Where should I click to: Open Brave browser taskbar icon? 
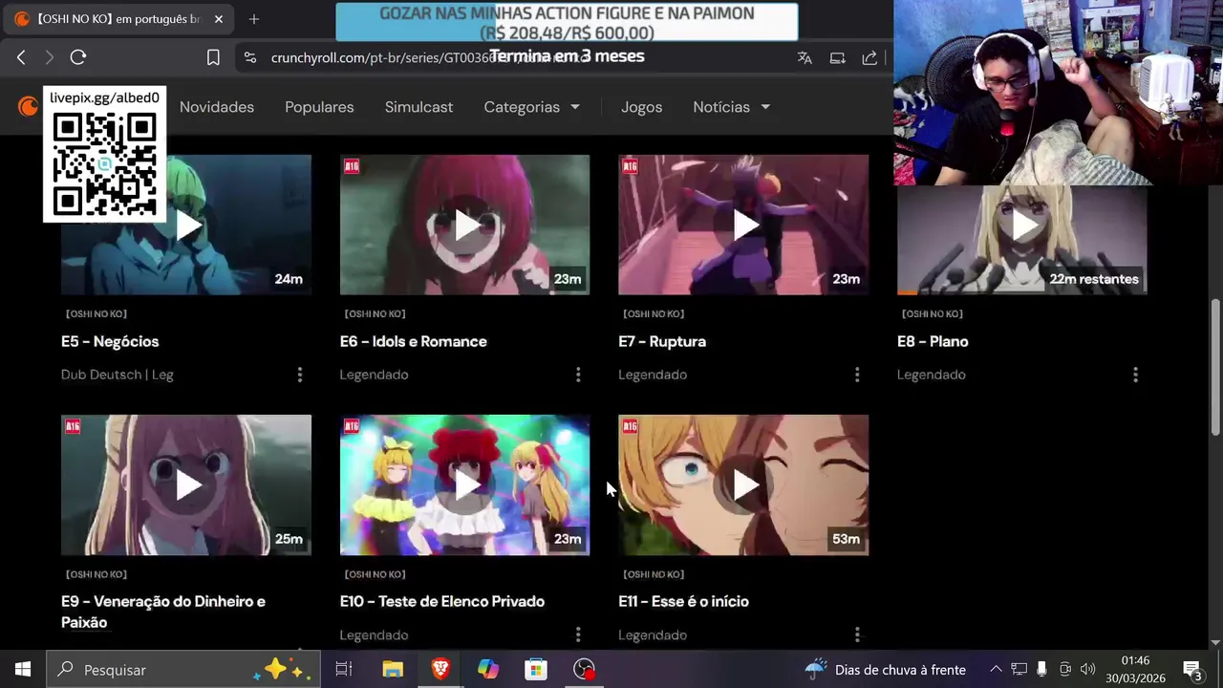click(x=440, y=669)
